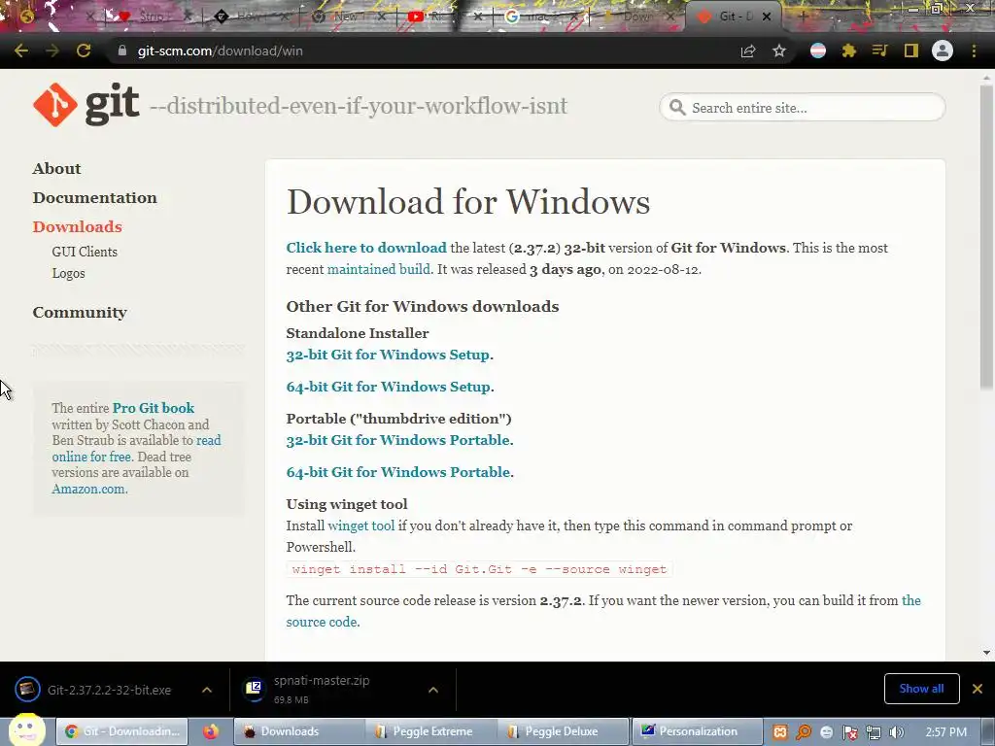The image size is (995, 746).
Task: Click the XAMPP tray icon
Action: coord(780,732)
